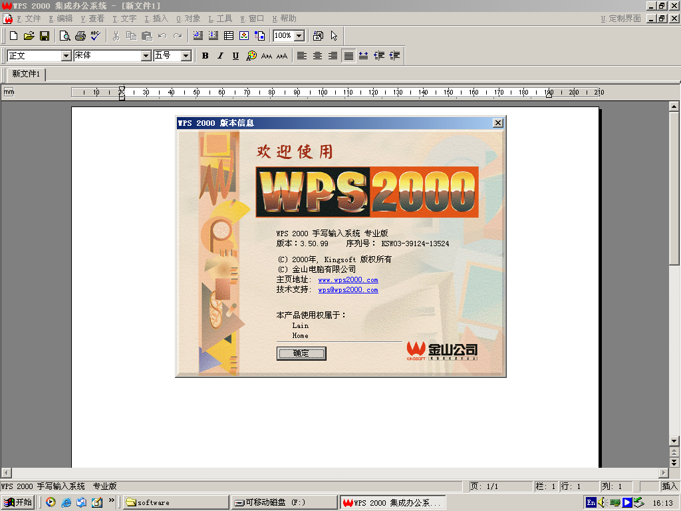Click the mm ruler unit button
The width and height of the screenshot is (681, 511).
(9, 92)
